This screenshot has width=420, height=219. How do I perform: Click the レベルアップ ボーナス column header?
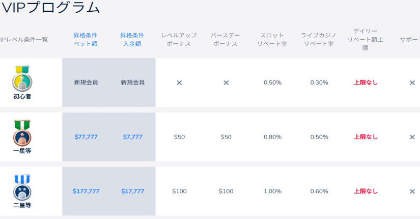point(179,40)
